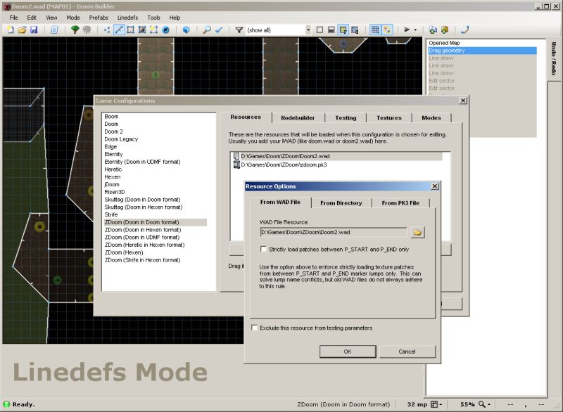Select the highlighted Linedefs mode toolbar icon
Image resolution: width=563 pixels, height=412 pixels.
118,30
